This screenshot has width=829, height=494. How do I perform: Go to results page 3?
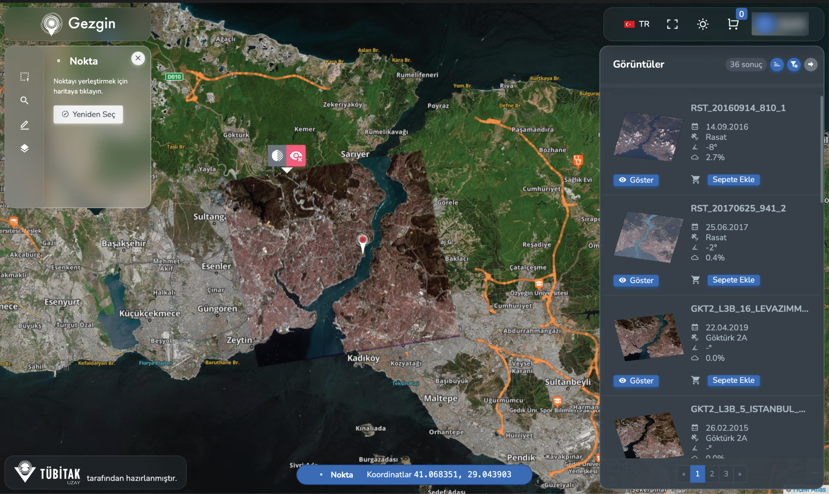pos(726,473)
